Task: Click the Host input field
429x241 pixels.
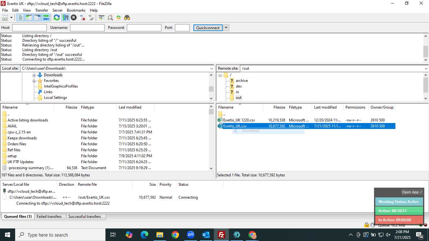Action: click(30, 28)
